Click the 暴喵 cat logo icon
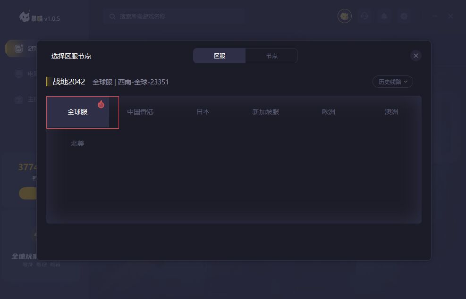This screenshot has height=299, width=466. point(25,17)
